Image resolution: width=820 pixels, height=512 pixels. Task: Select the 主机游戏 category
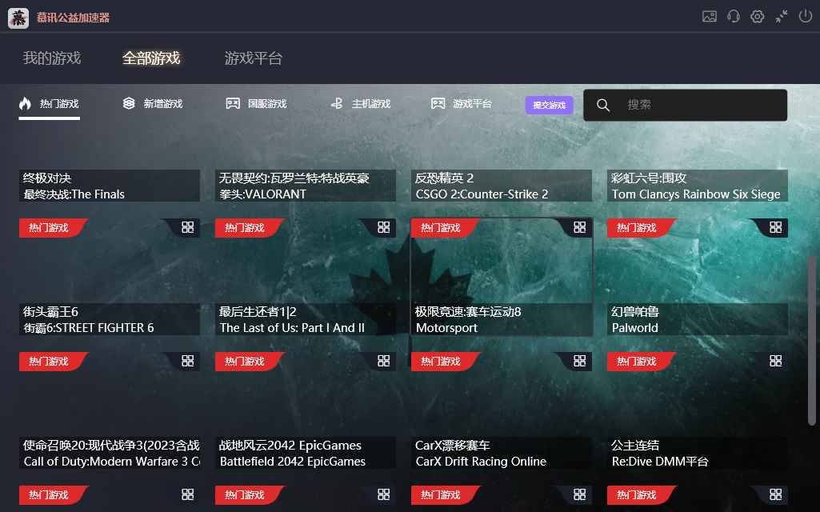click(x=360, y=104)
